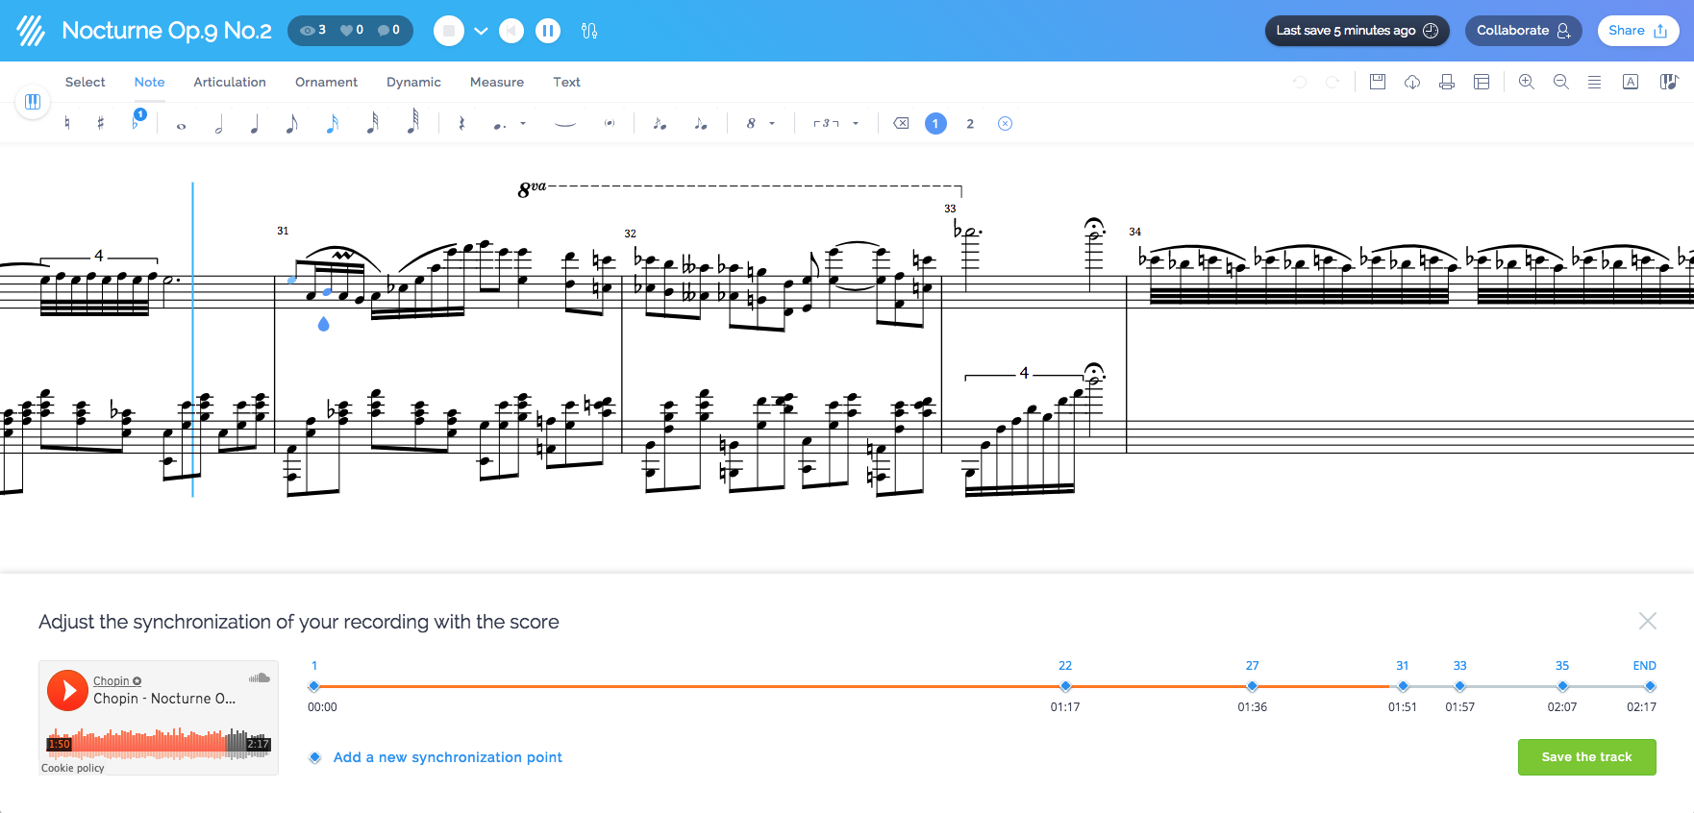Open the page display lines icon

tap(1594, 82)
